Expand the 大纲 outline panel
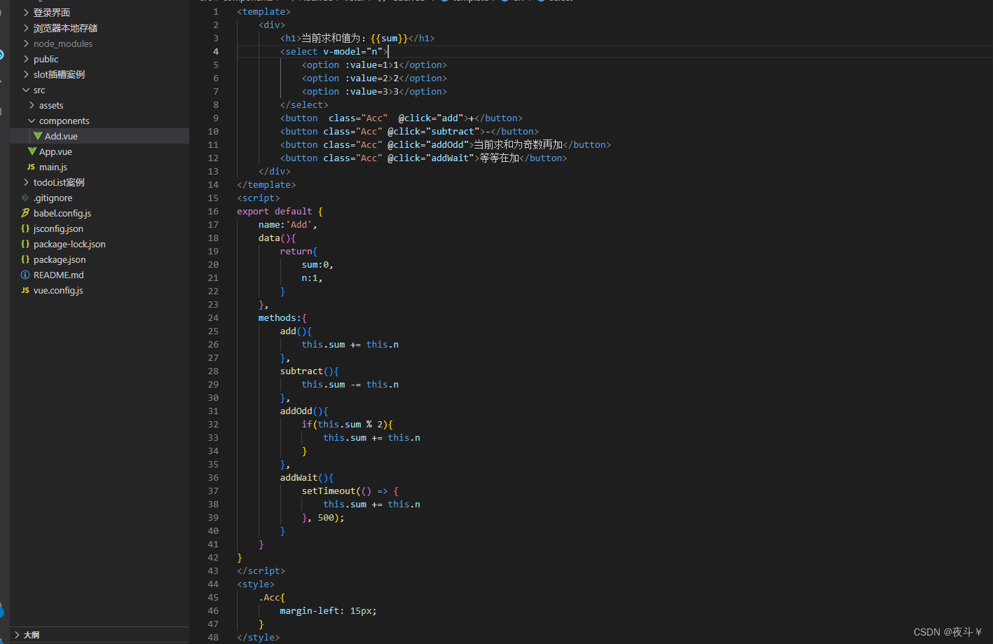This screenshot has height=644, width=993. point(18,635)
